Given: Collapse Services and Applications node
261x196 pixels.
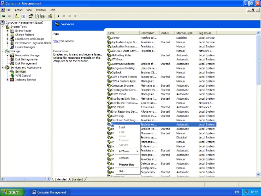Looking at the screenshot, I should point(3,67).
